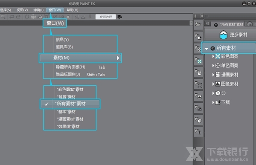Click the folder with picture image icon

198,96
